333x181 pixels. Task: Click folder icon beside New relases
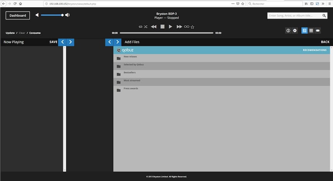(119, 58)
